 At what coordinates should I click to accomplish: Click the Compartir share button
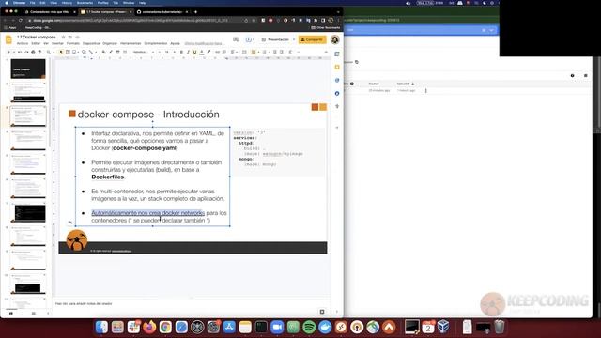pos(312,39)
